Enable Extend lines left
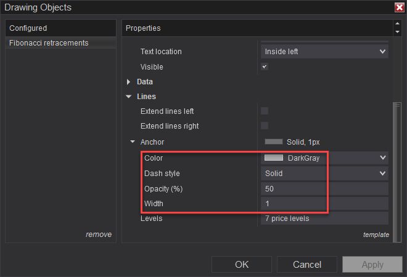The height and width of the screenshot is (277, 407). pyautogui.click(x=265, y=111)
